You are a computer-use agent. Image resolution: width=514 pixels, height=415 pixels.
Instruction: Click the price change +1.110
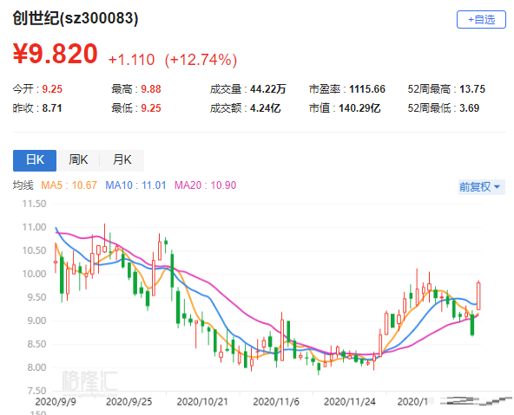click(x=131, y=60)
